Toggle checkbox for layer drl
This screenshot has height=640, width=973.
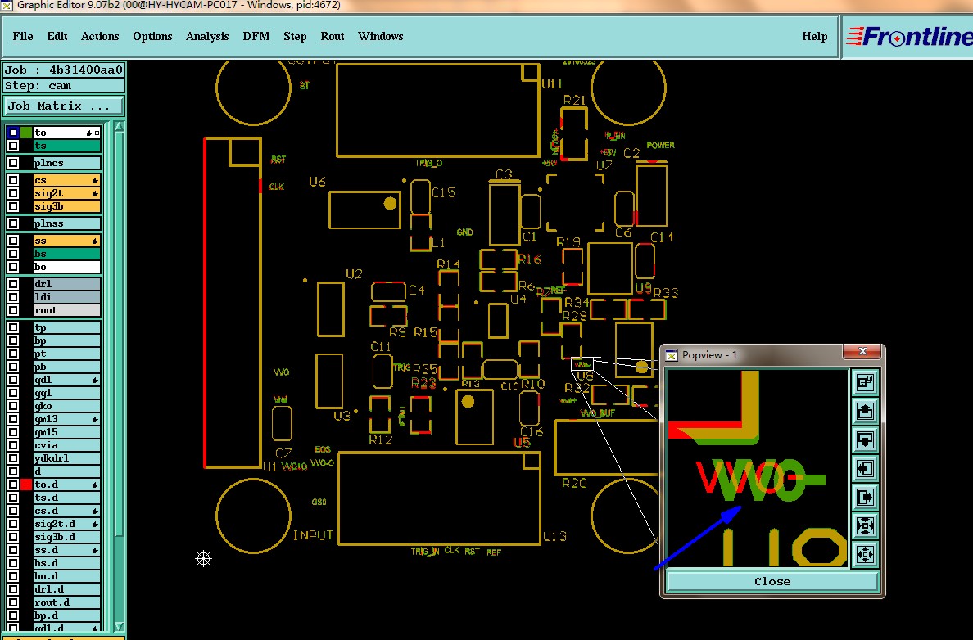point(13,284)
